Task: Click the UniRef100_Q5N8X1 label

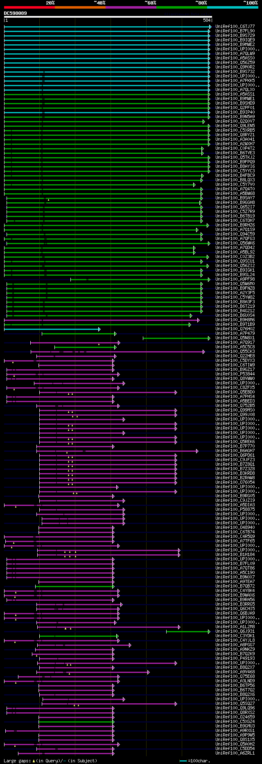Action: [x=235, y=338]
